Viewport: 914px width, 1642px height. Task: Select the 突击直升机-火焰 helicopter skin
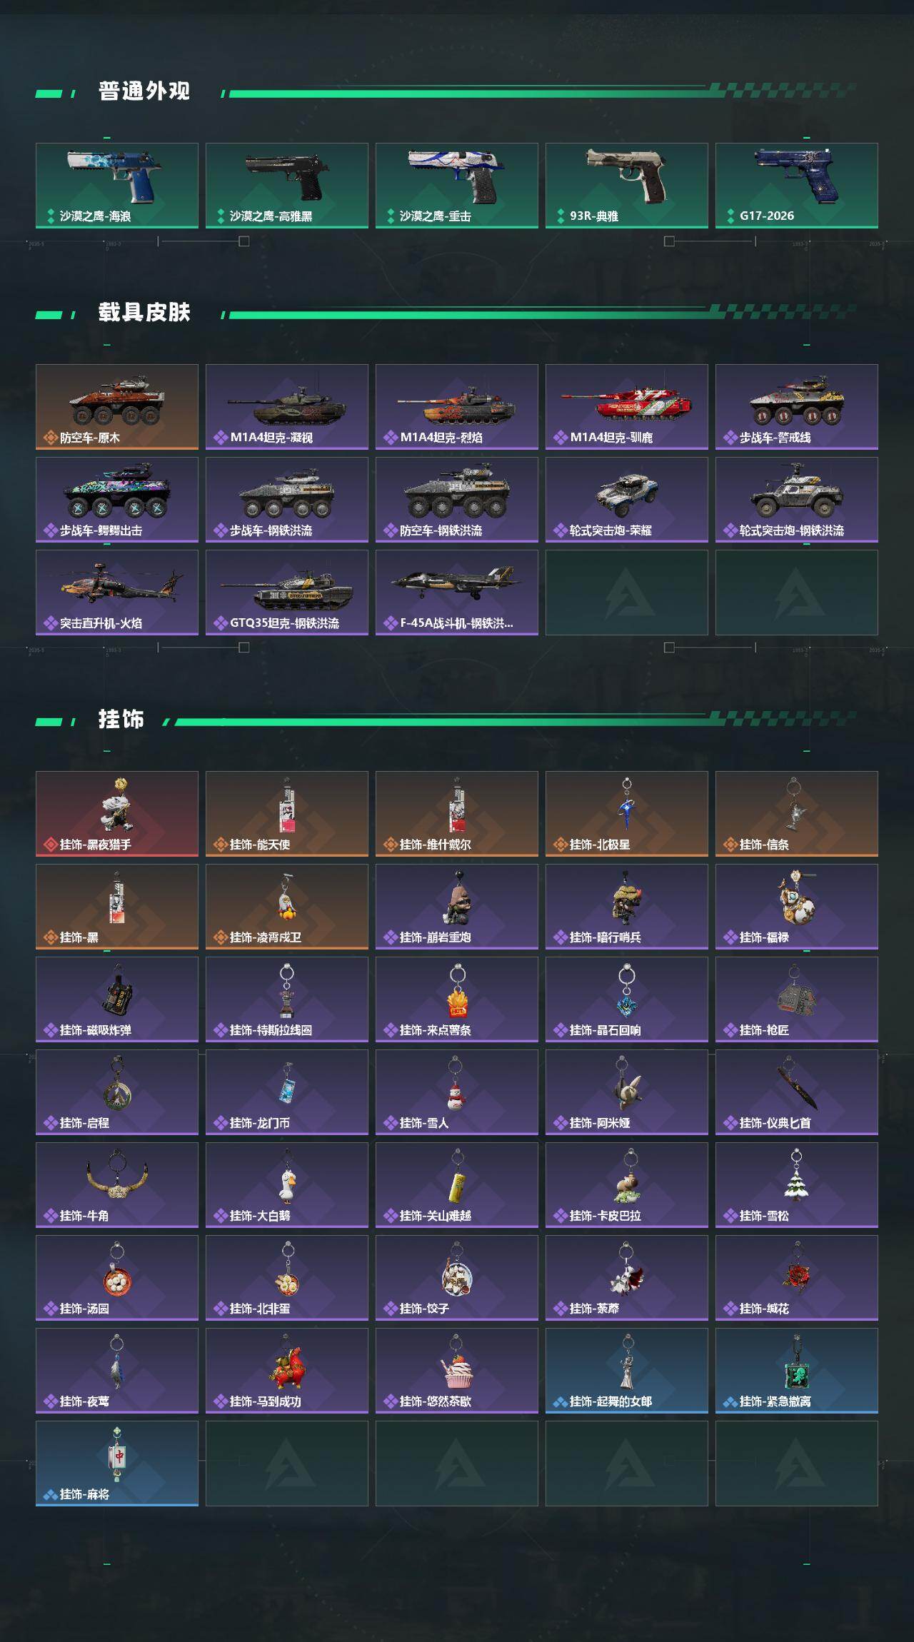[117, 593]
